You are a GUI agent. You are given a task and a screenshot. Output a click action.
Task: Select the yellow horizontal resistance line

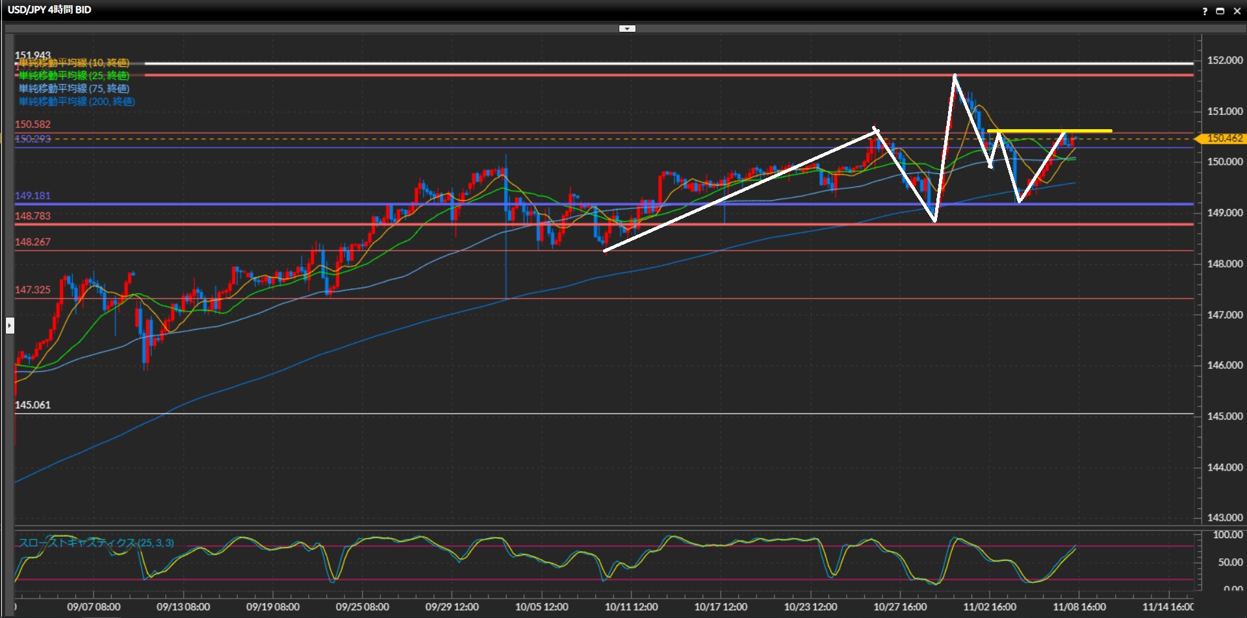(x=1049, y=131)
